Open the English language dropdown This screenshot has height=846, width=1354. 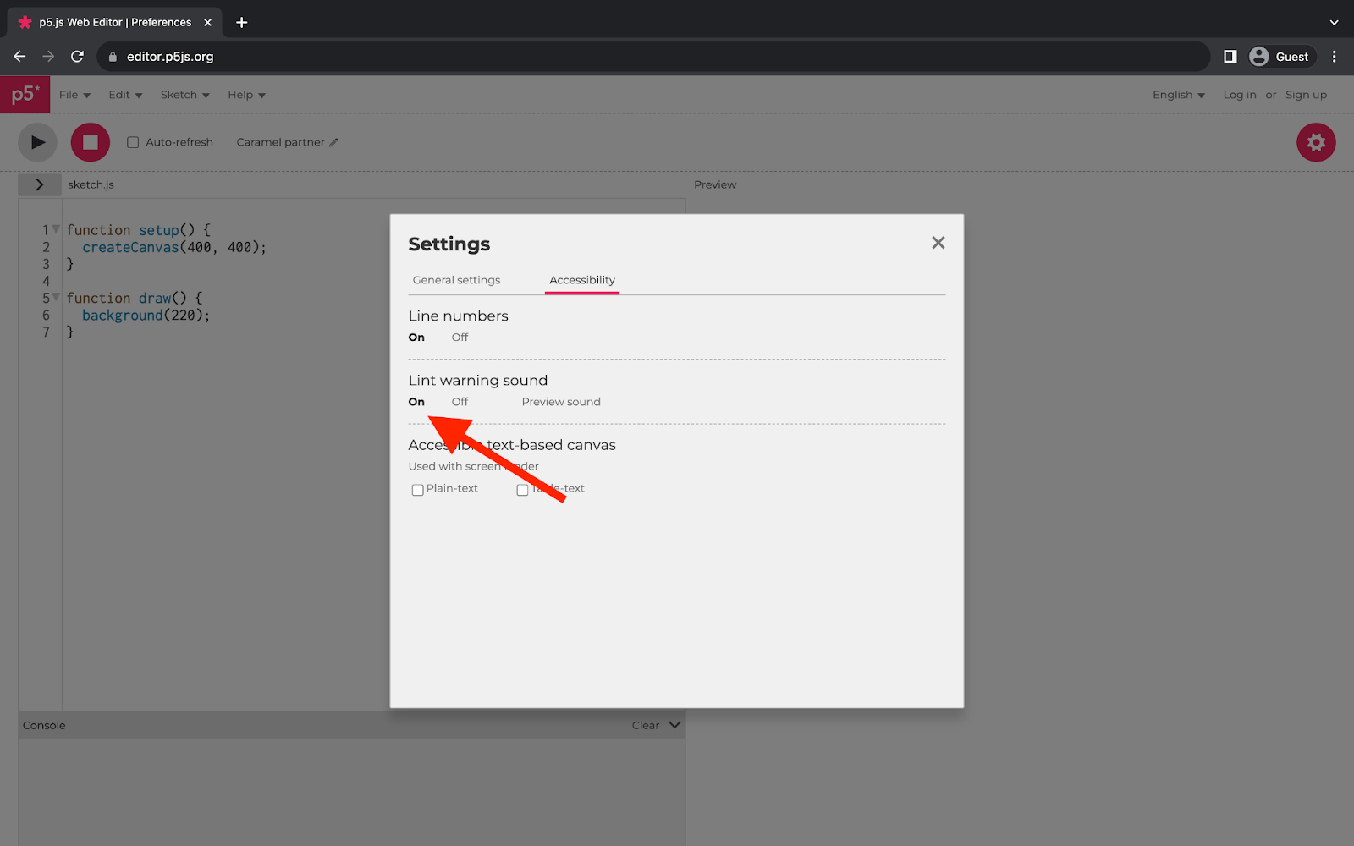[x=1178, y=95]
